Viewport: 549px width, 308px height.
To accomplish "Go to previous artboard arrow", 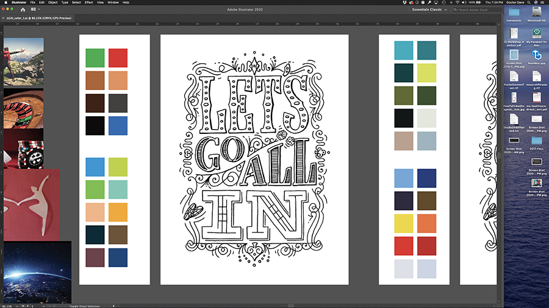I will point(27,306).
